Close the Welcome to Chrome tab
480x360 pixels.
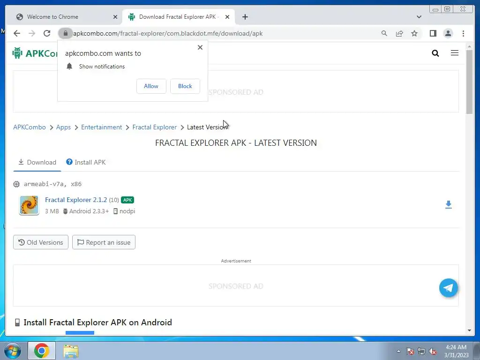point(115,17)
